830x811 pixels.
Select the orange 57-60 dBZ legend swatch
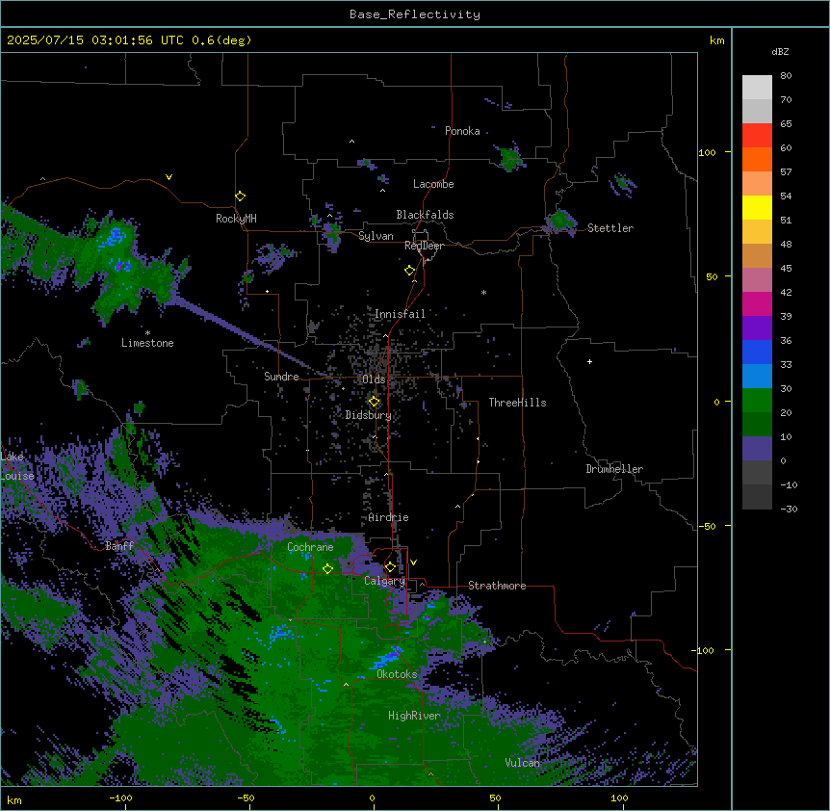pos(757,159)
